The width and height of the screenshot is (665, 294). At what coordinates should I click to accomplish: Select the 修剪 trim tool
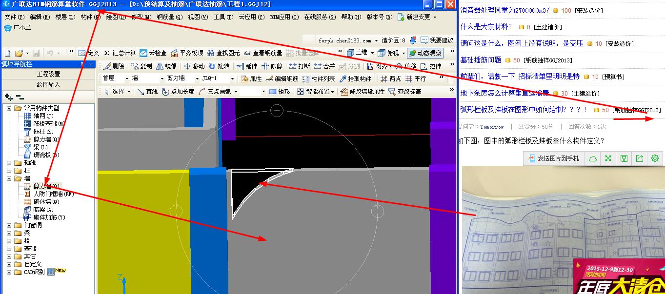point(272,66)
